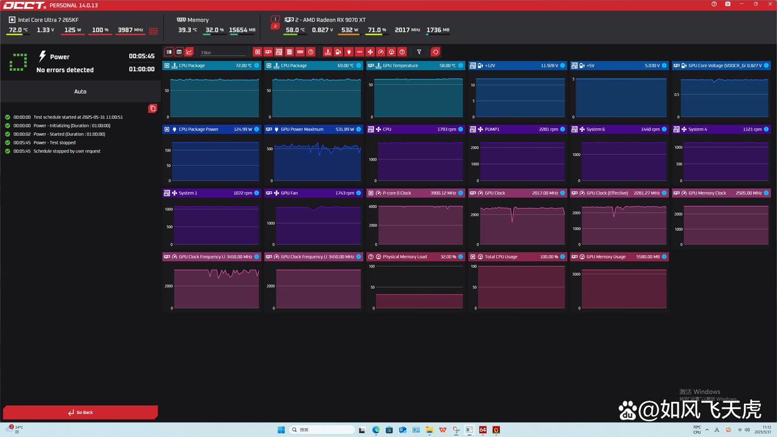Switch to the split panel layout view

pyautogui.click(x=169, y=52)
